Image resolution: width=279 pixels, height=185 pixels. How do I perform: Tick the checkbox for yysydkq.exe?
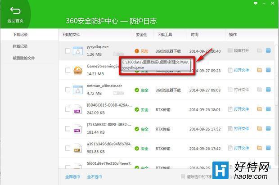click(x=67, y=51)
